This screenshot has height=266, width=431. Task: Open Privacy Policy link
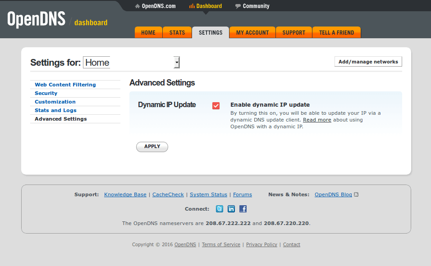(261, 244)
